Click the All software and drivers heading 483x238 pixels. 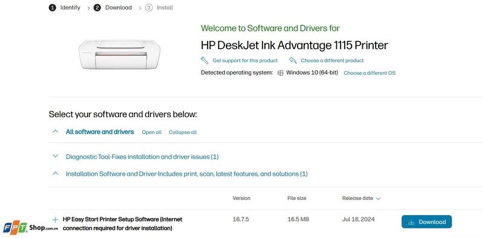[x=100, y=132]
